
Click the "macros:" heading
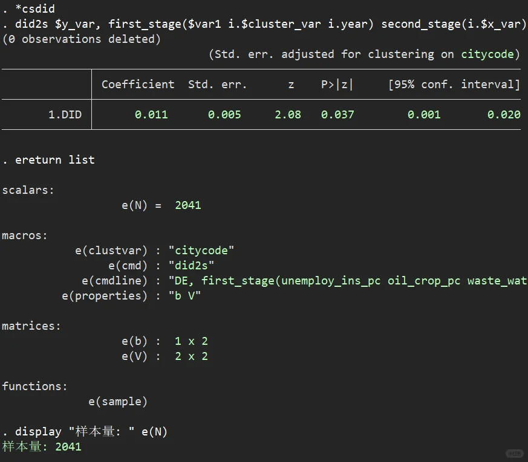25,236
